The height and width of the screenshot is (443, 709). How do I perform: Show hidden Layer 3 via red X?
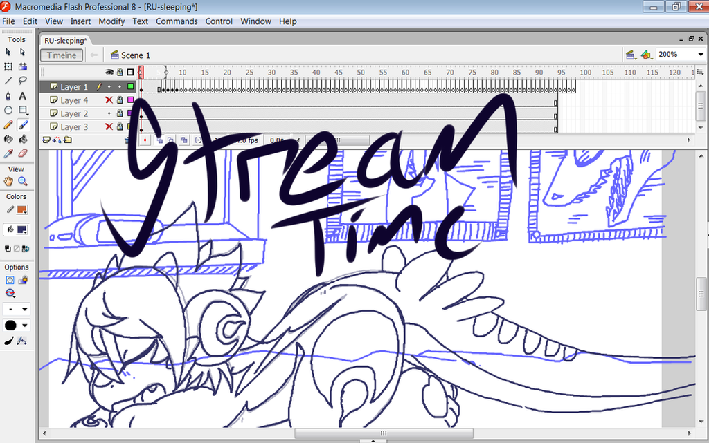[x=109, y=126]
